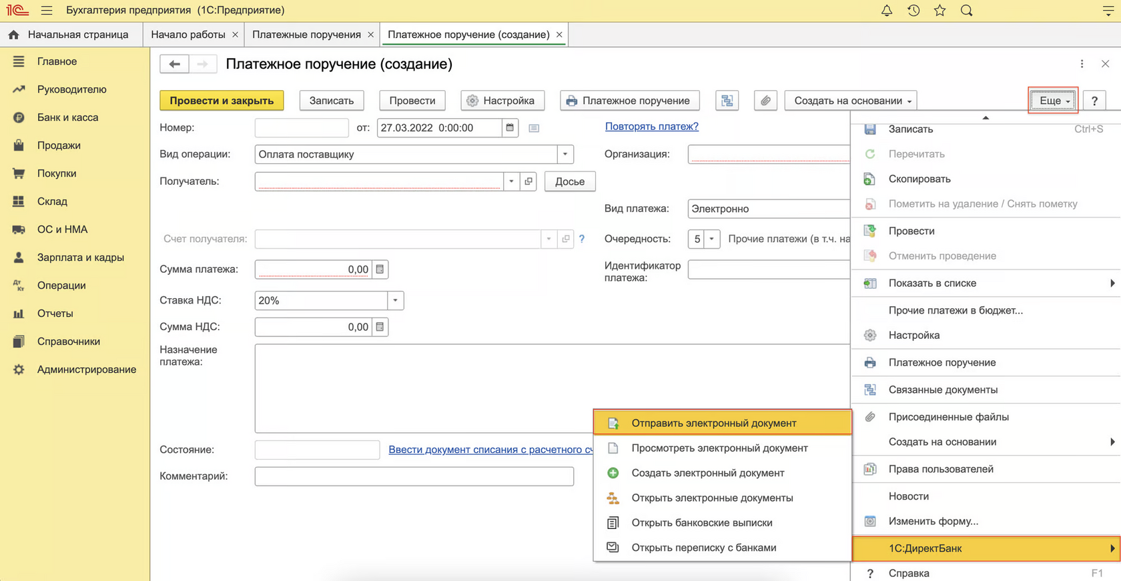Follow the Повторять платеж? link

(x=652, y=126)
